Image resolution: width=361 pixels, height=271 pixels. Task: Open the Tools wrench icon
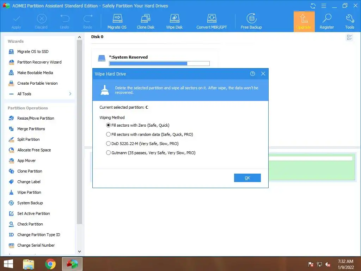[x=349, y=22]
